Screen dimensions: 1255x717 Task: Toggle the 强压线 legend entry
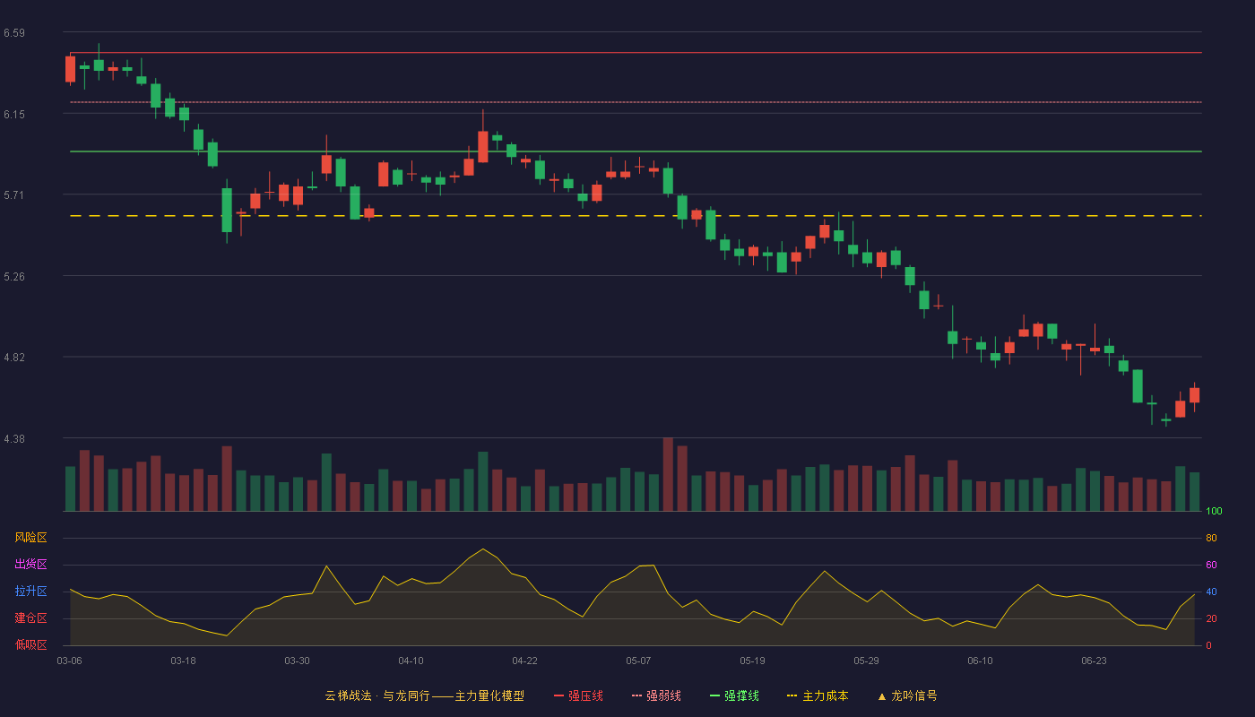(x=578, y=695)
